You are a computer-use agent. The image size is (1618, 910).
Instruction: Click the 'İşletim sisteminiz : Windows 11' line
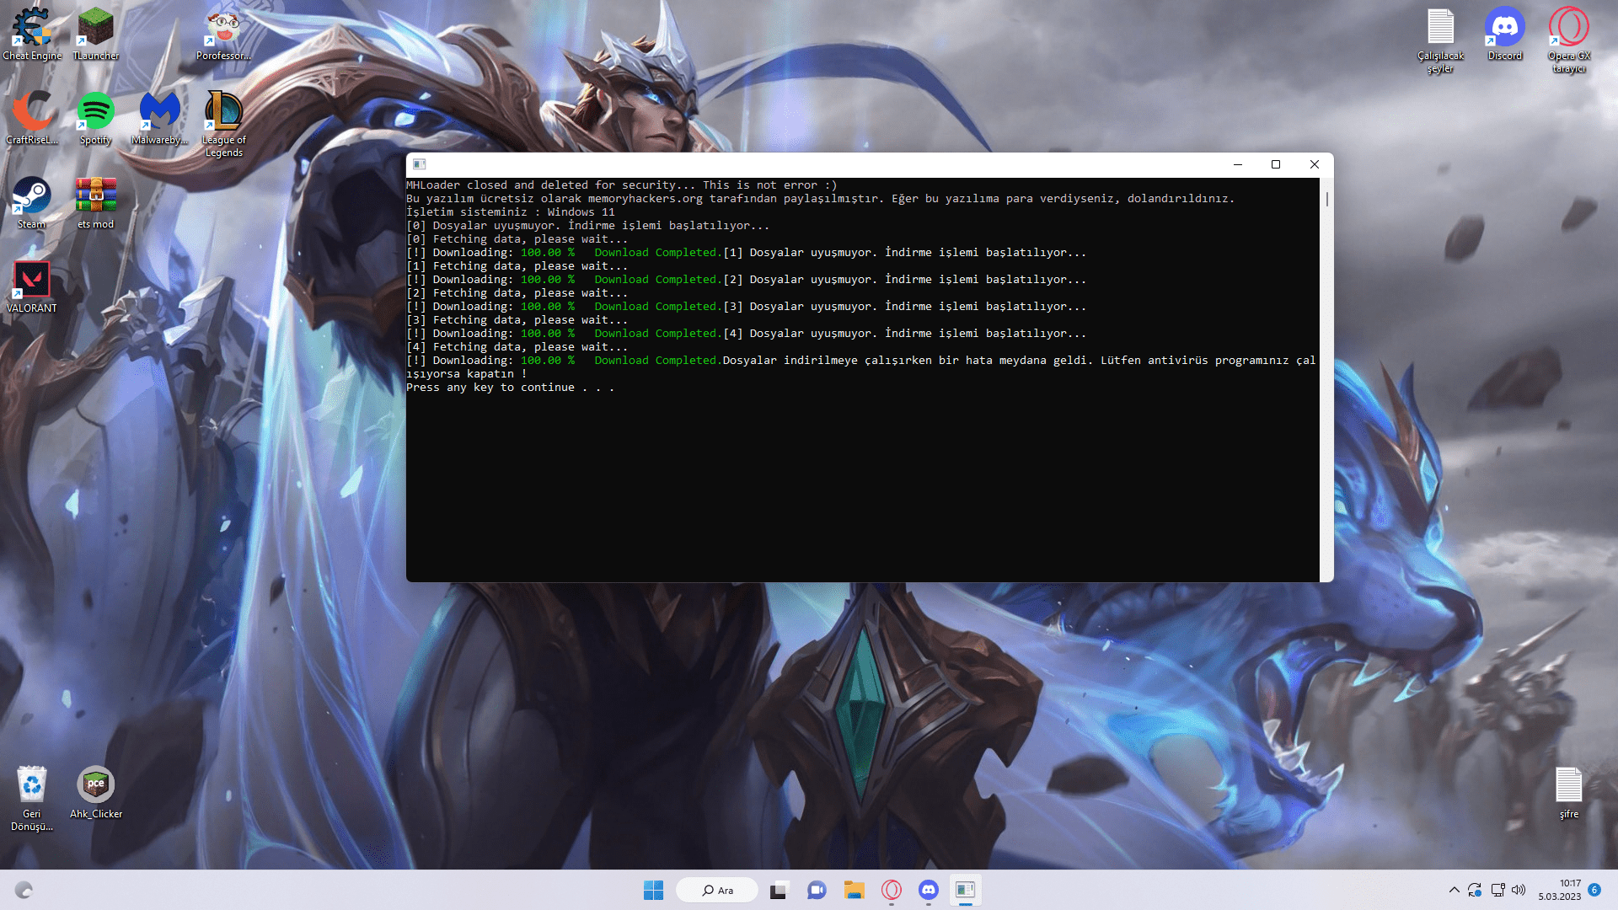tap(510, 212)
